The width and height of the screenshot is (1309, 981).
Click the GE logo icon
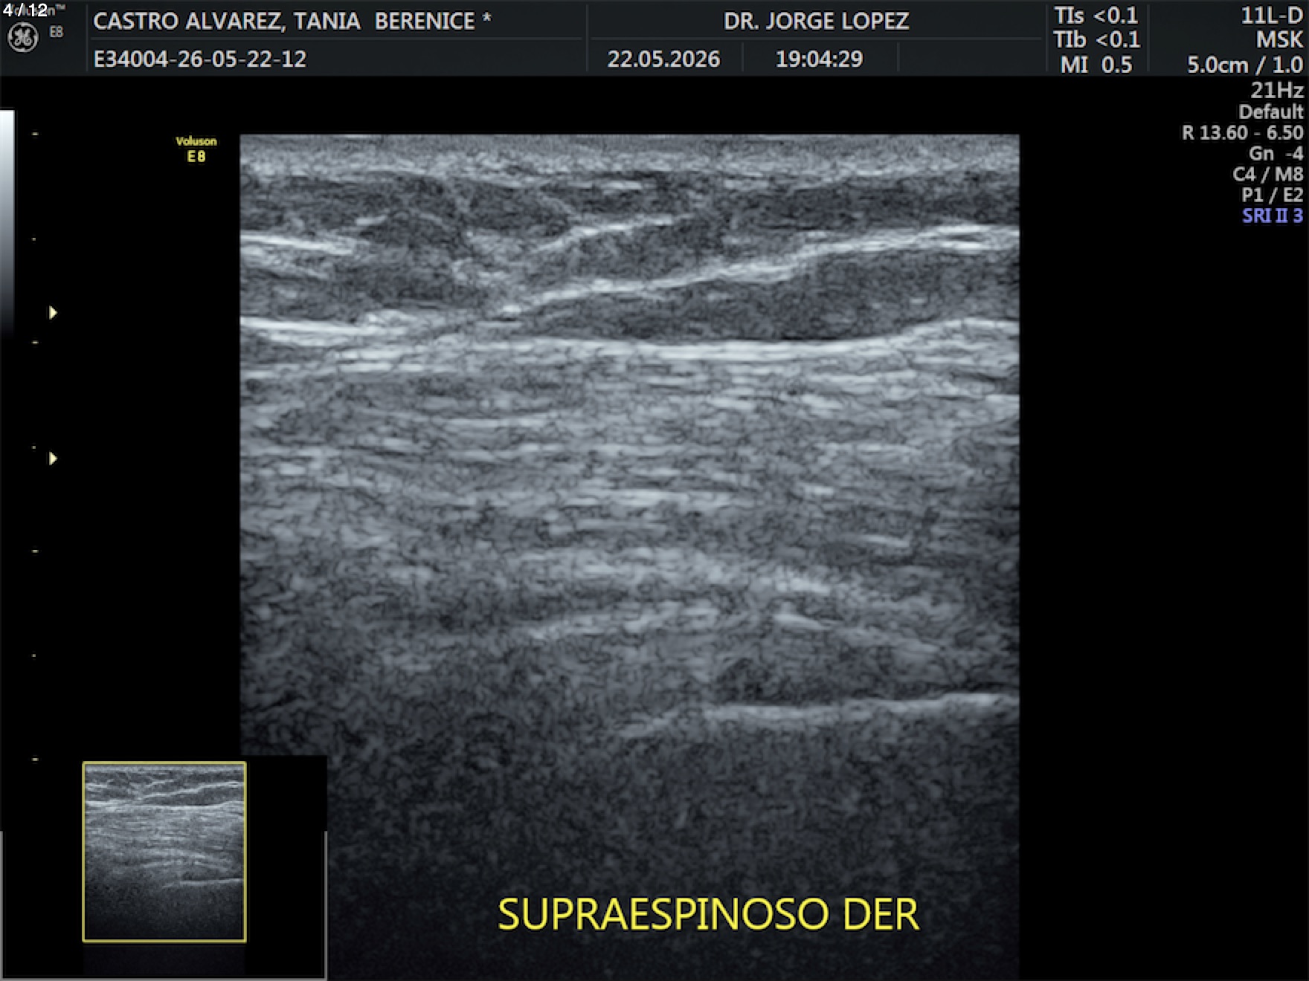[x=22, y=37]
